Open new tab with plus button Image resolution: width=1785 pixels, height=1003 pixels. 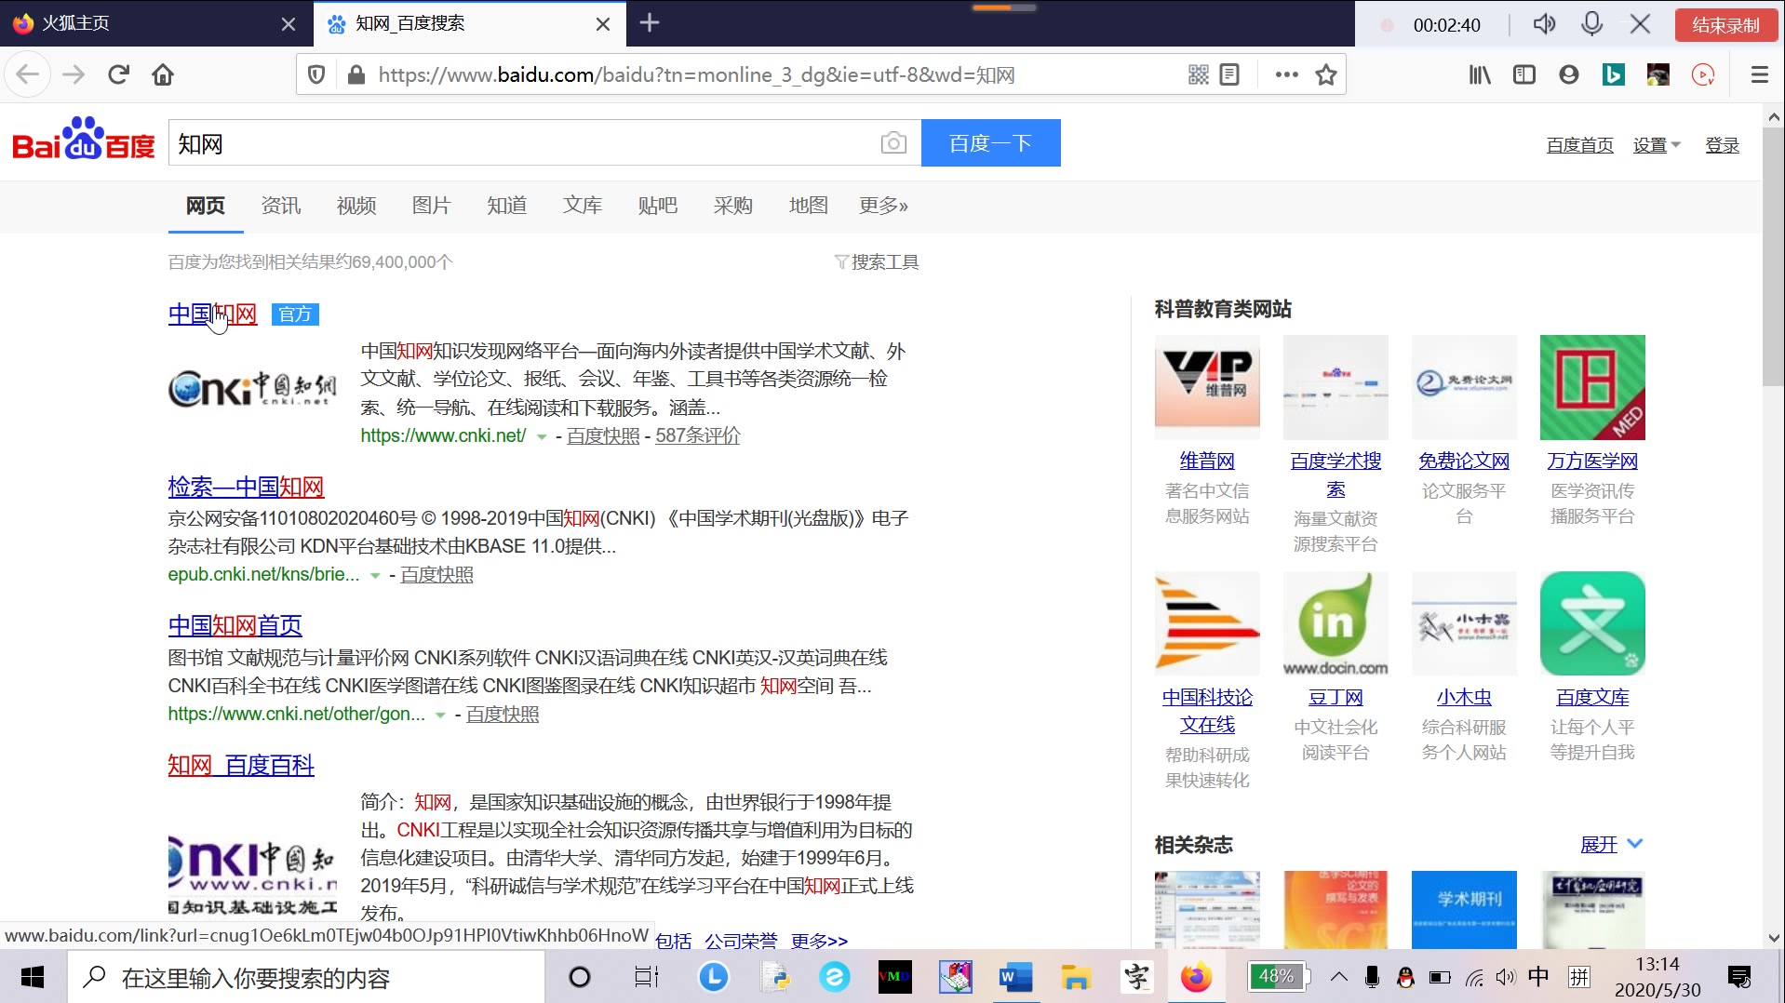[x=650, y=23]
